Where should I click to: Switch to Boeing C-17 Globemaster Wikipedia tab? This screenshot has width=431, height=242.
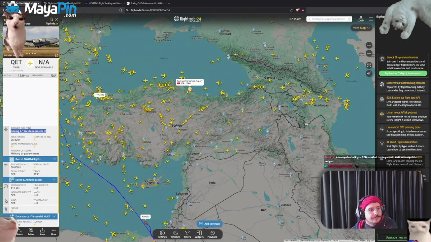[145, 3]
